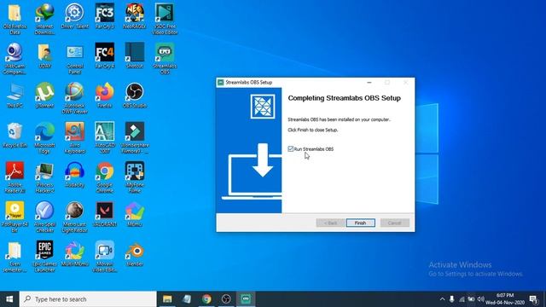
Task: Select the NeoRAGEx desktop shortcut
Action: point(135,16)
